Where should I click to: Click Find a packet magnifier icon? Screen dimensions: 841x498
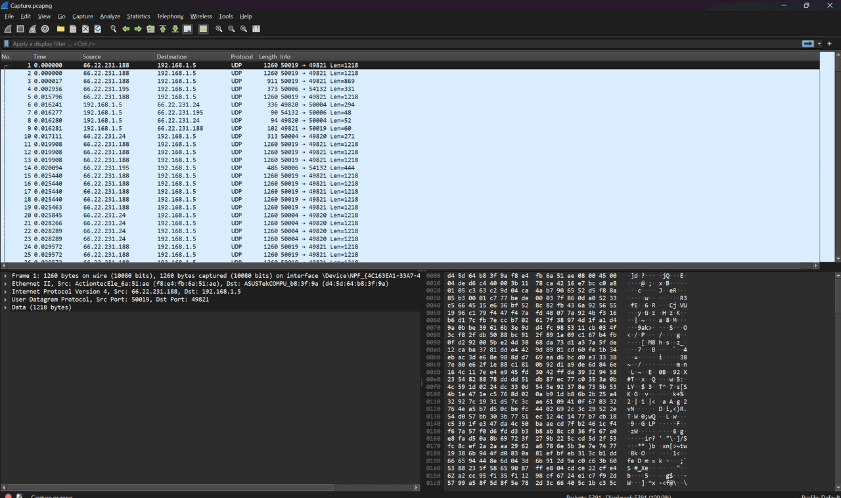[113, 29]
